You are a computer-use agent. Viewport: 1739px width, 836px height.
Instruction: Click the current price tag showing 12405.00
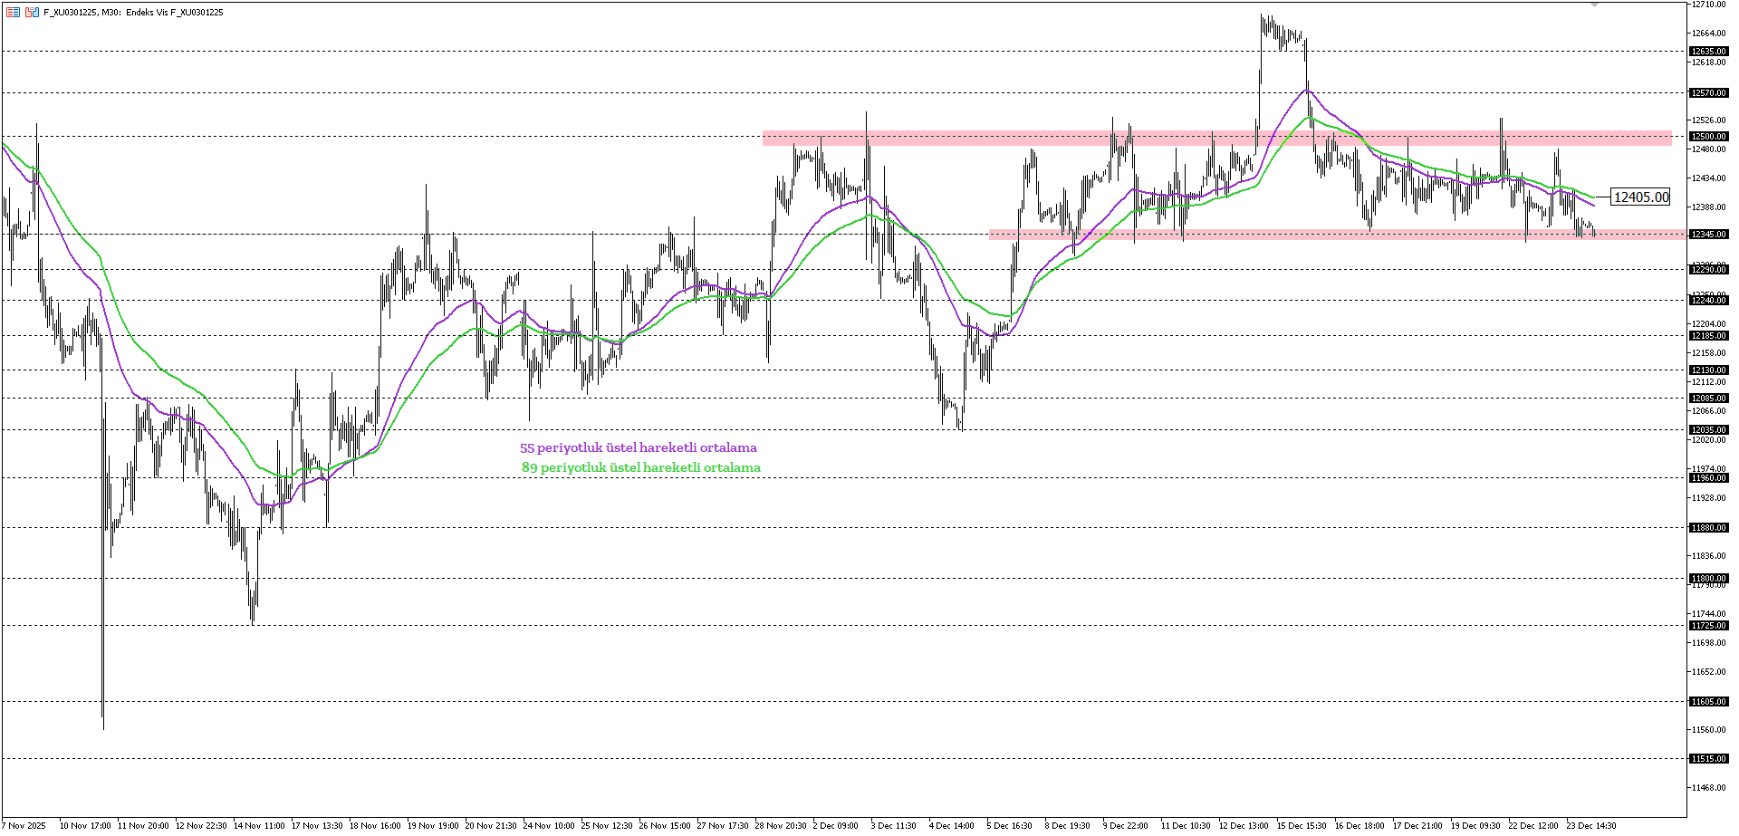[1641, 196]
